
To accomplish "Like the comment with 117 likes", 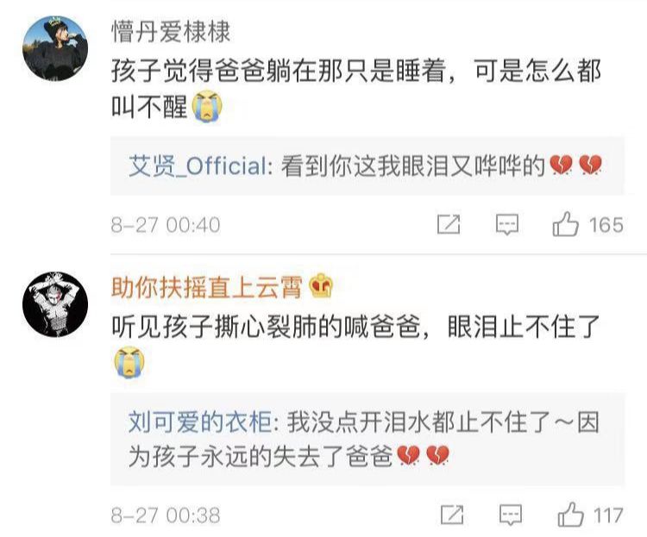I will (570, 515).
